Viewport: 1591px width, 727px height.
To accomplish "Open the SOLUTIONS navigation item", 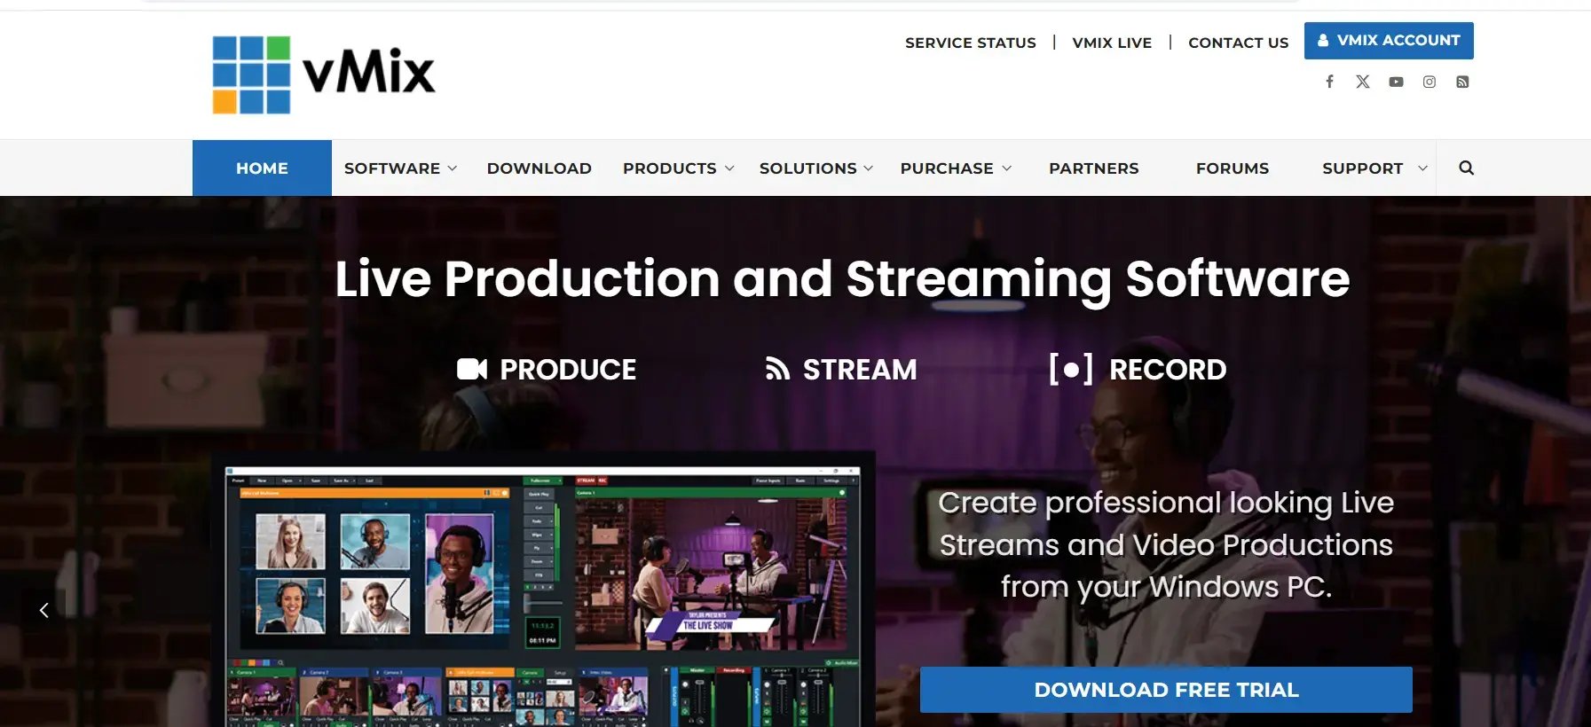I will pyautogui.click(x=808, y=168).
